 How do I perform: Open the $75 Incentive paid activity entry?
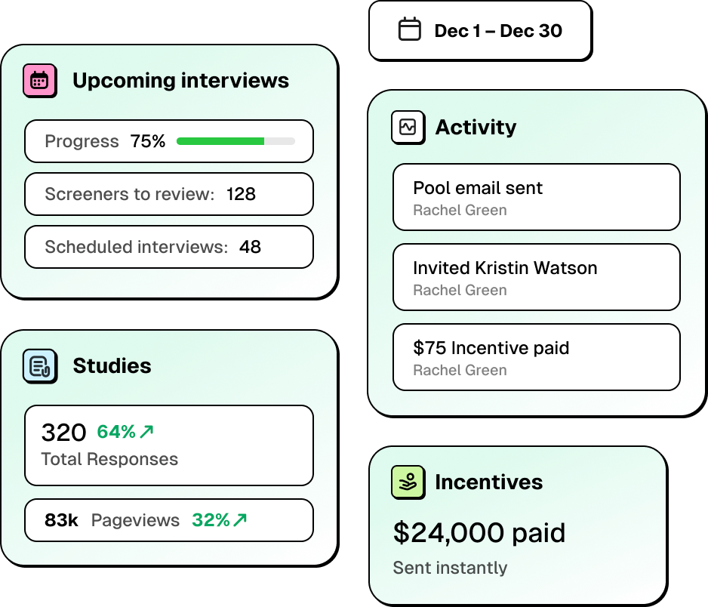pyautogui.click(x=536, y=357)
